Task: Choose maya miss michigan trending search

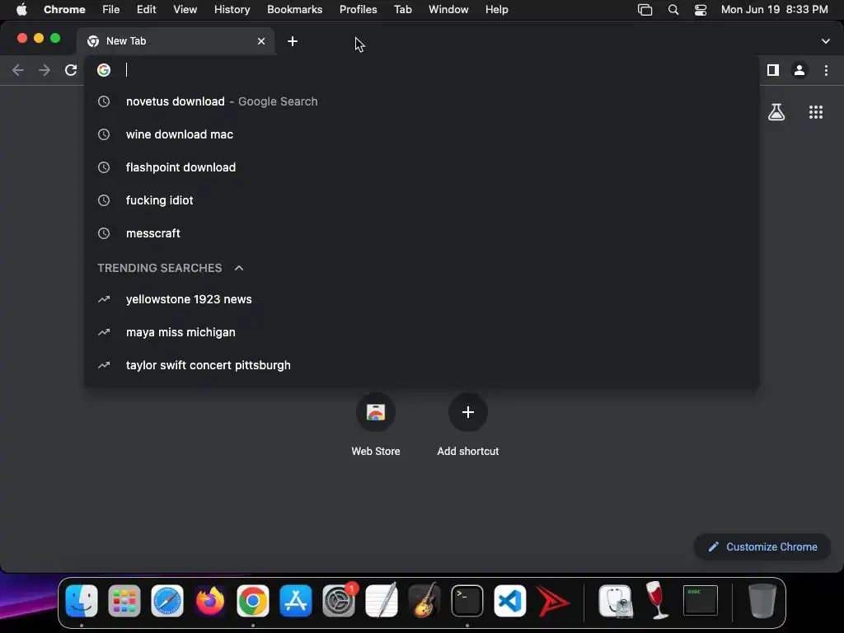Action: 421,332
